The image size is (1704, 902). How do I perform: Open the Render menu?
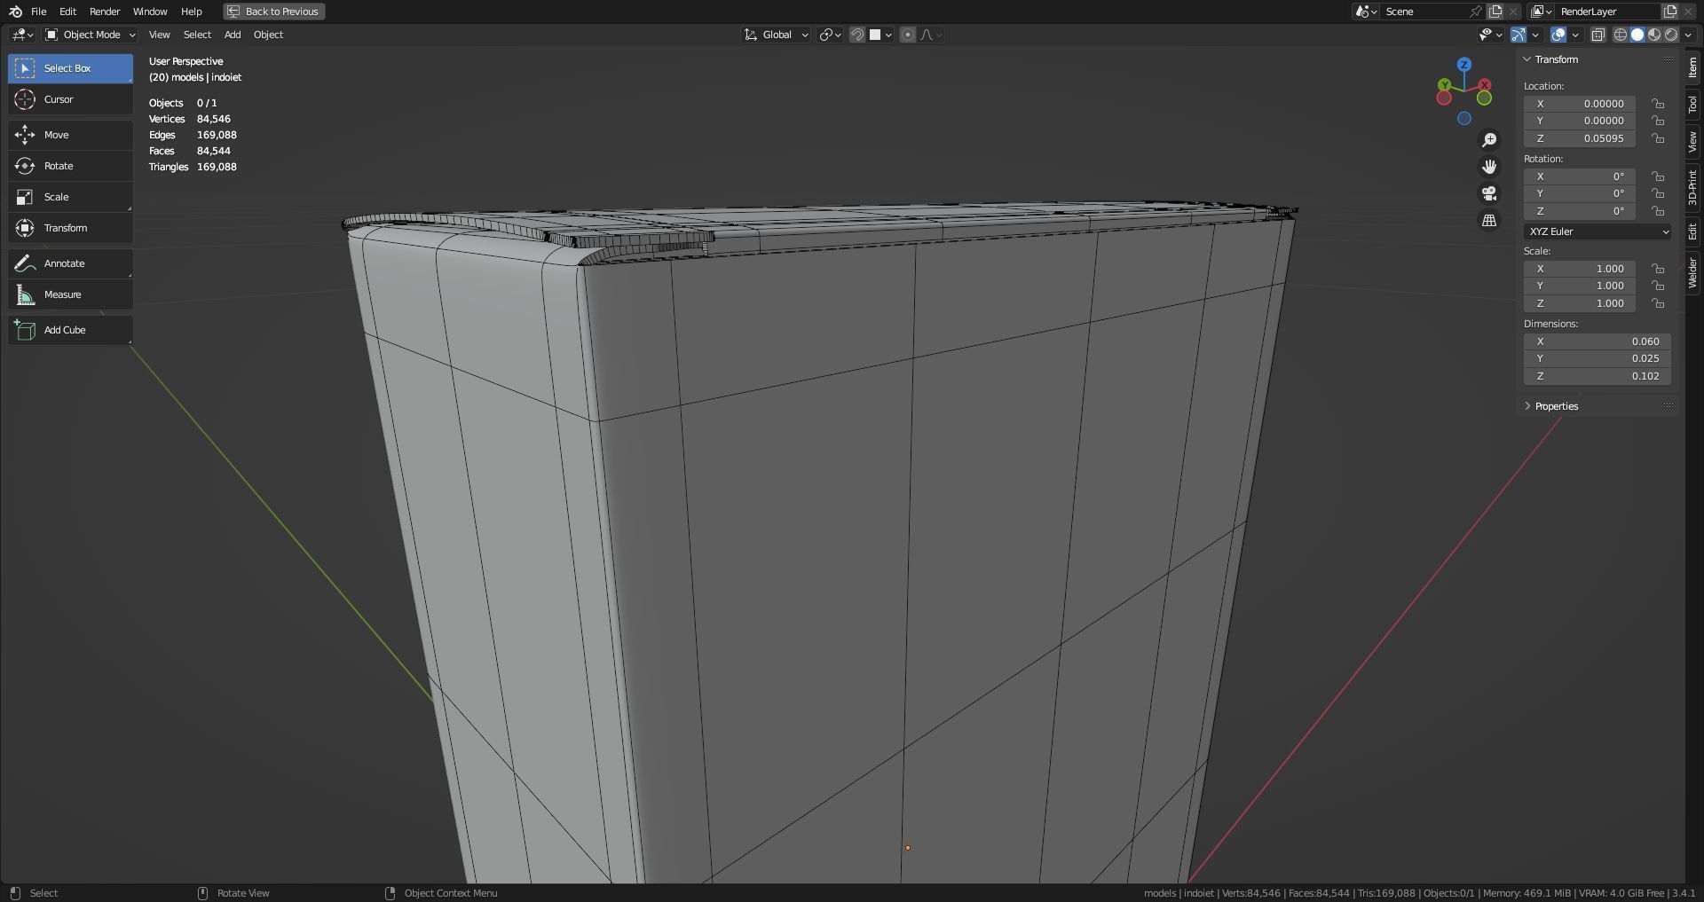tap(105, 12)
